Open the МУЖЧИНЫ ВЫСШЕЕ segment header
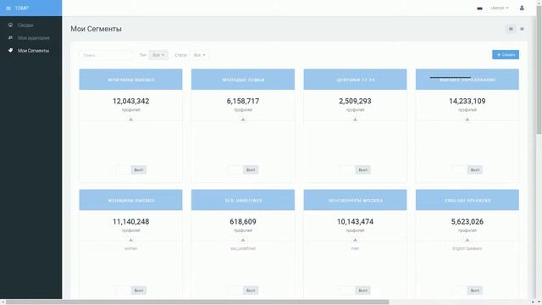The image size is (542, 305). coord(130,79)
